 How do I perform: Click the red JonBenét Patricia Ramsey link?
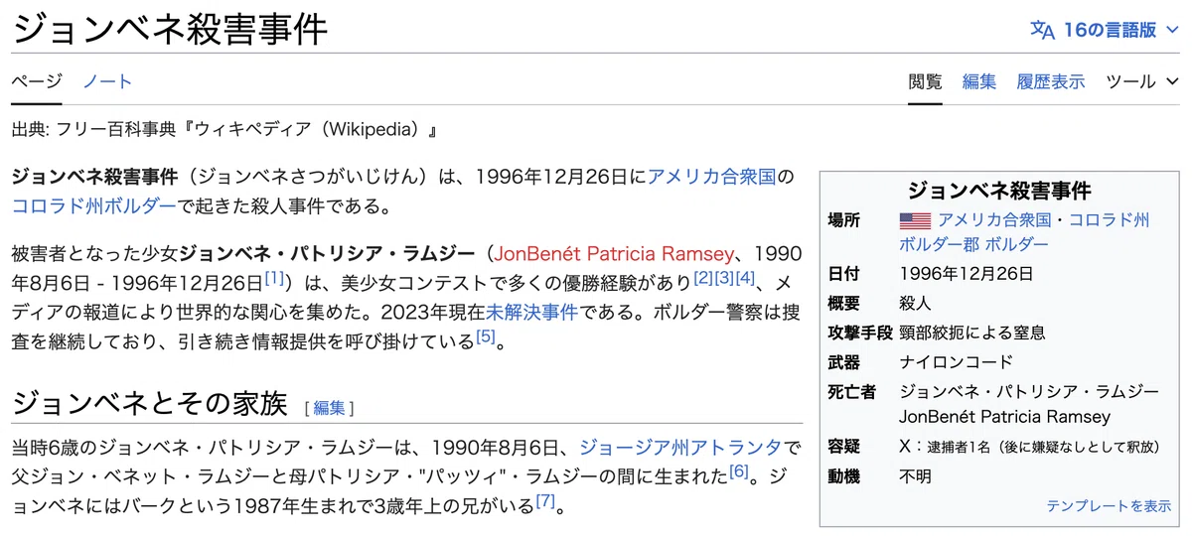coord(617,252)
